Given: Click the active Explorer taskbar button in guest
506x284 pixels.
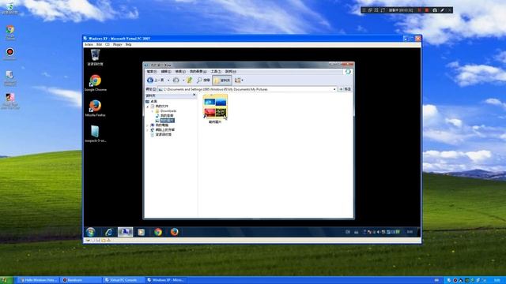Looking at the screenshot, I should tap(125, 232).
